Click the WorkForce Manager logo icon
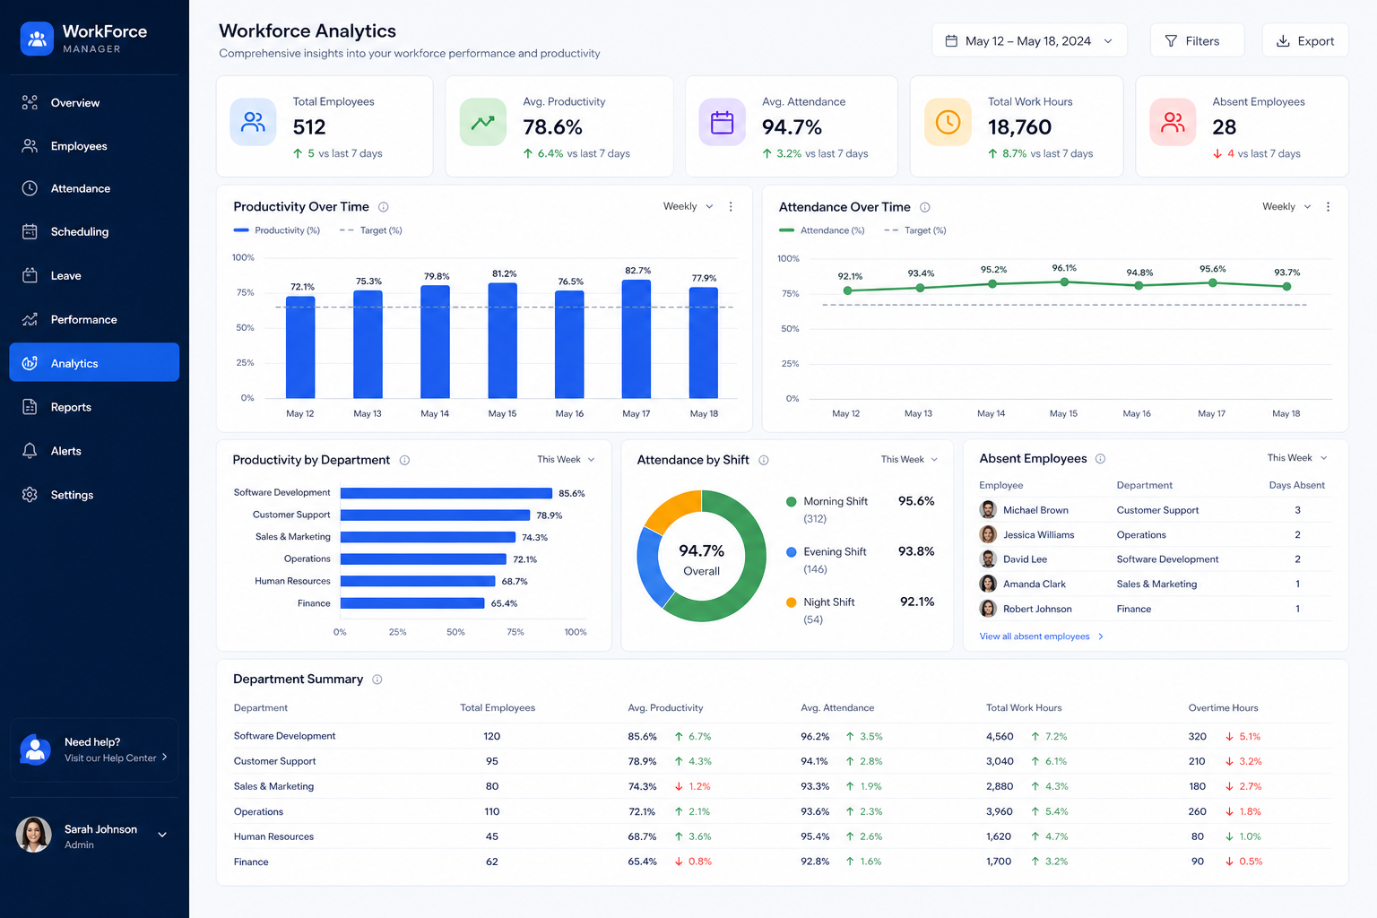This screenshot has width=1377, height=918. 37,39
